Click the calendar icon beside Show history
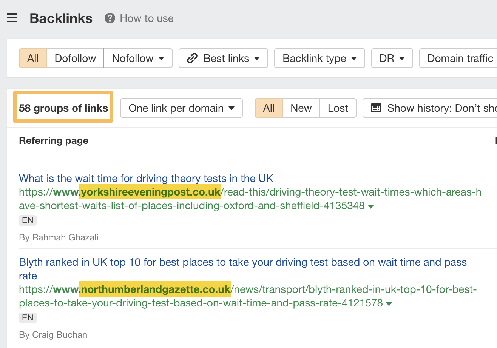 [376, 108]
